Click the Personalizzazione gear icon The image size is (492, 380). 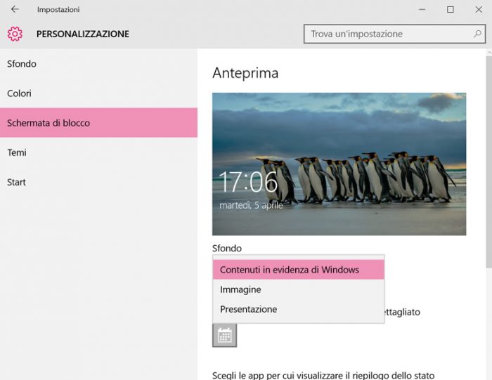click(x=15, y=34)
